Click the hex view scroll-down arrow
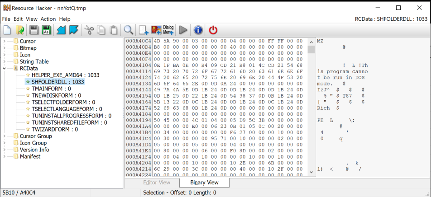The width and height of the screenshot is (431, 197). coord(311,172)
